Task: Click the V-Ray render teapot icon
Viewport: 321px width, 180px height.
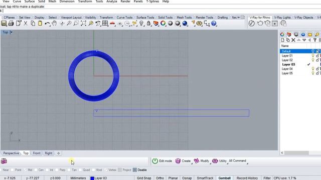Action: (x=260, y=23)
